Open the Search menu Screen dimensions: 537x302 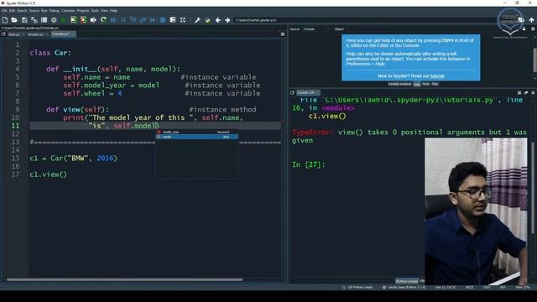tap(22, 11)
